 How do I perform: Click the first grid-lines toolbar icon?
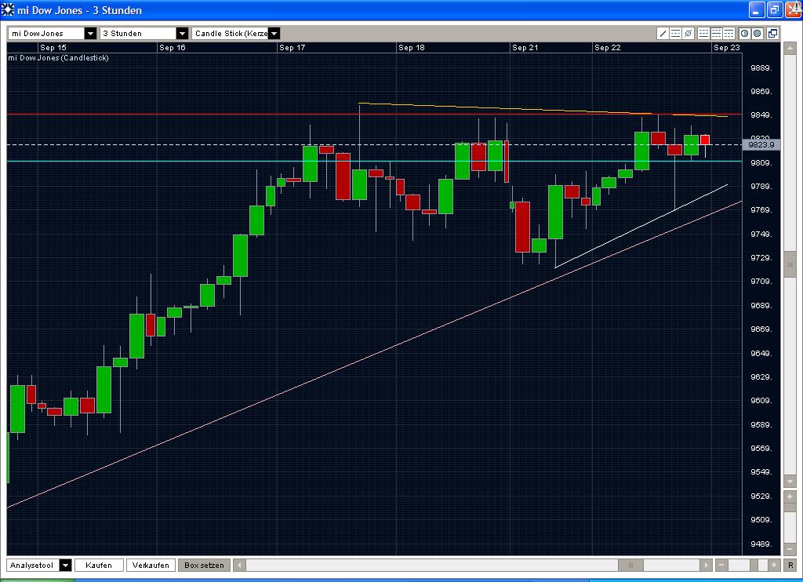702,33
